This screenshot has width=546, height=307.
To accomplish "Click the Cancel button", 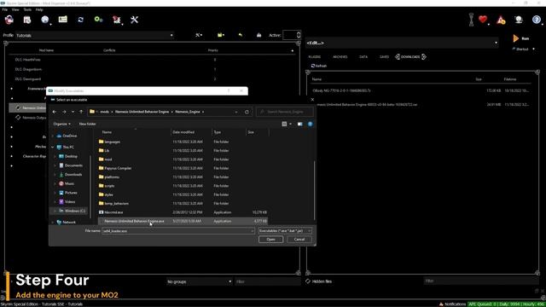I will coord(299,240).
